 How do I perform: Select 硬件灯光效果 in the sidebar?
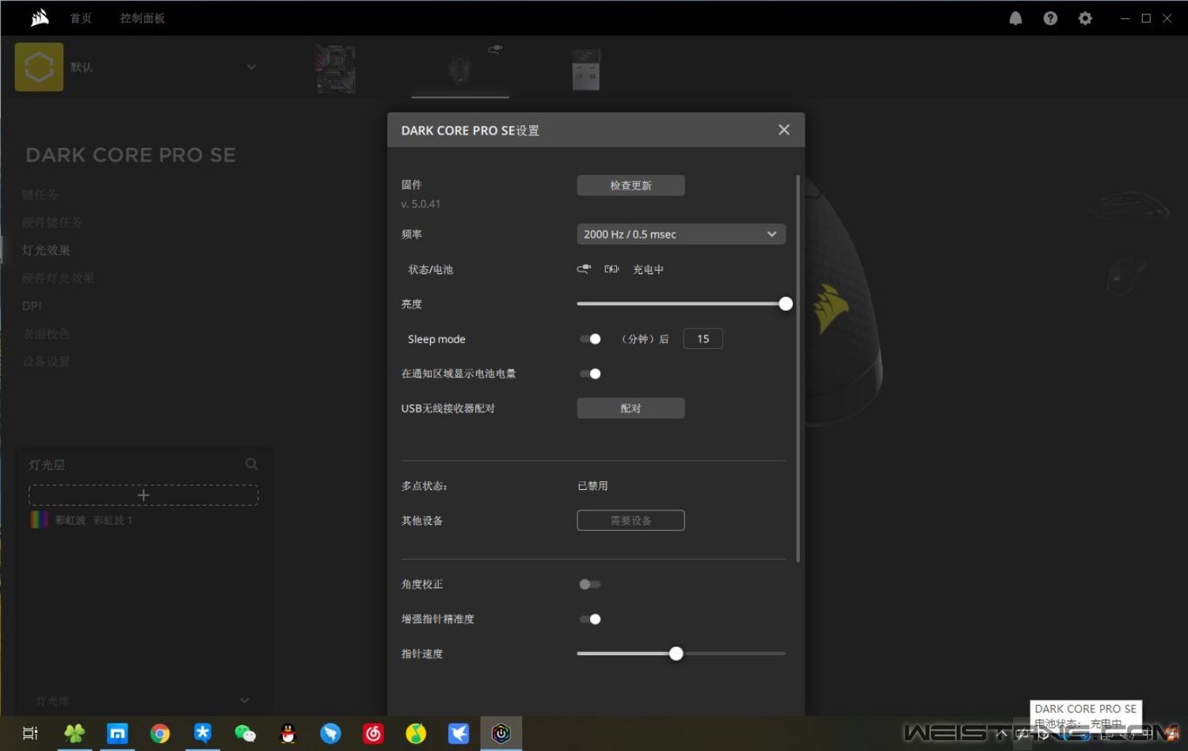[58, 278]
